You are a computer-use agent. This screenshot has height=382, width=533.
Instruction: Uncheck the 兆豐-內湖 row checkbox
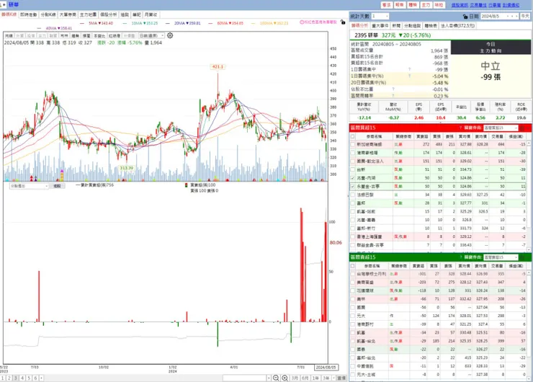click(353, 178)
